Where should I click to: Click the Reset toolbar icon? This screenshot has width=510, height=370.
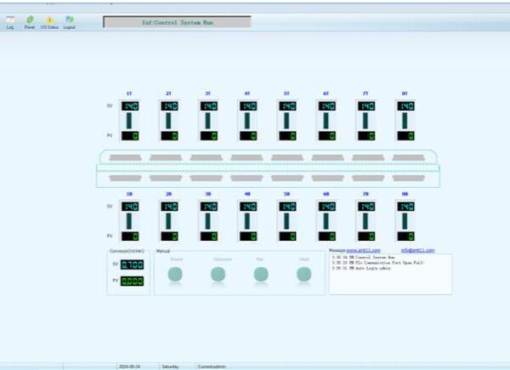pyautogui.click(x=30, y=22)
